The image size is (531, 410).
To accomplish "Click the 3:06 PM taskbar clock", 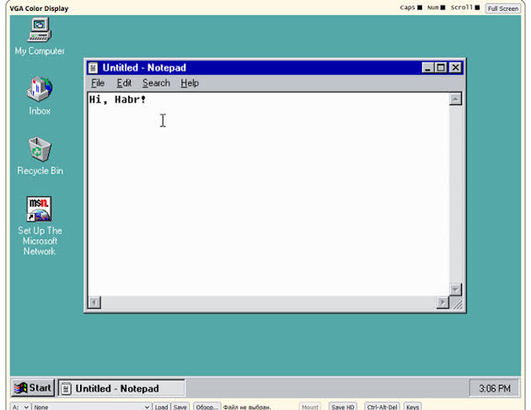I will 495,388.
